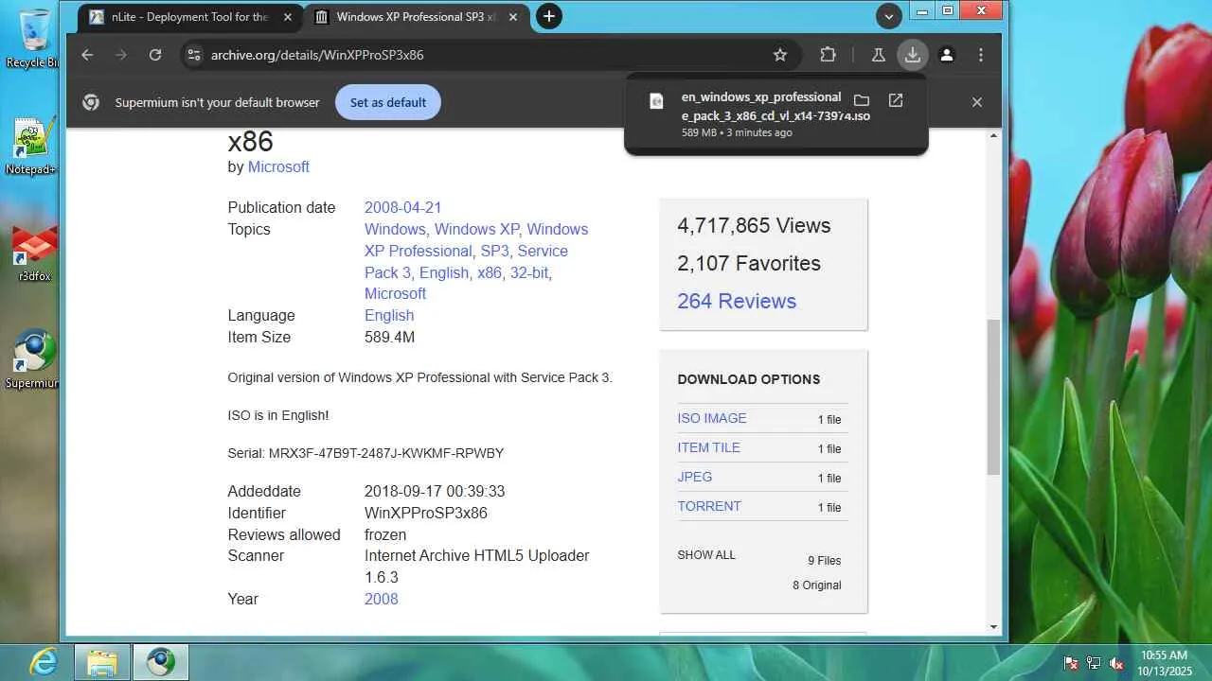Show downloaded ISO in folder

coord(861,100)
